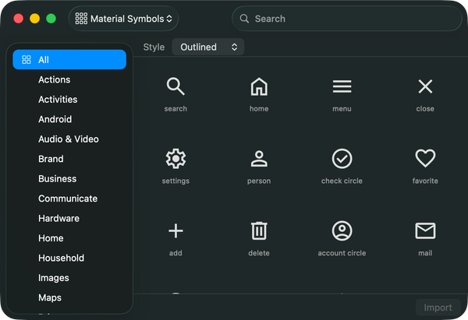Select the search magnifier symbol
The image size is (468, 320).
[175, 86]
